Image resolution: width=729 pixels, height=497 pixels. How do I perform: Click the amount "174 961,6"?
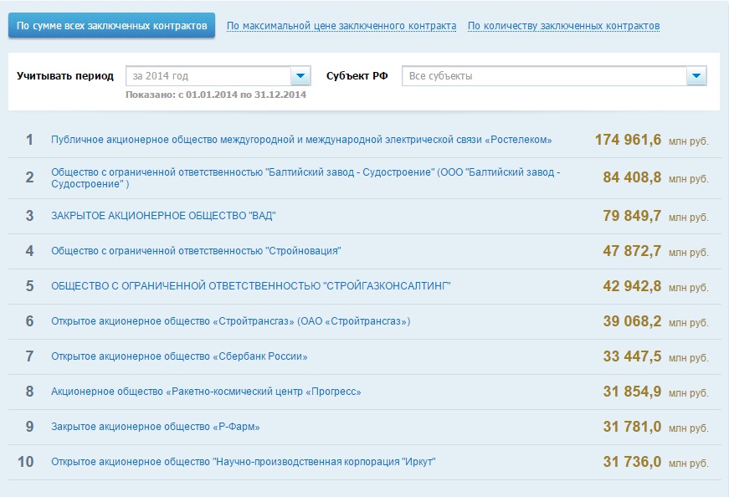click(628, 140)
